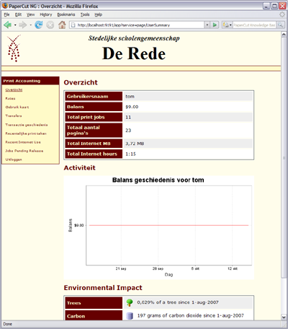Open the Bookmarks menu

coord(66,14)
